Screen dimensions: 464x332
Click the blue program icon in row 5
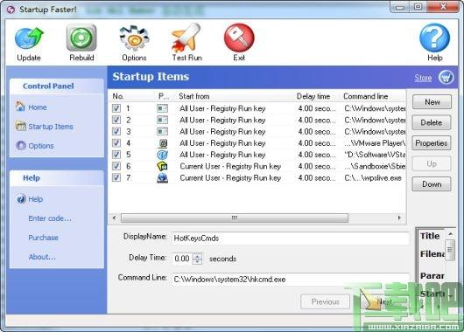coord(162,155)
